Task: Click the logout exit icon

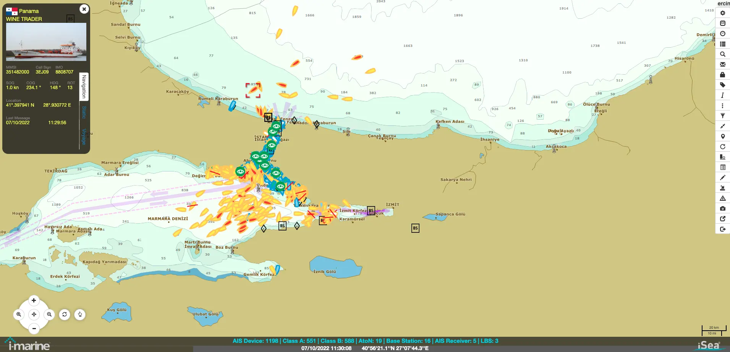Action: pyautogui.click(x=722, y=229)
